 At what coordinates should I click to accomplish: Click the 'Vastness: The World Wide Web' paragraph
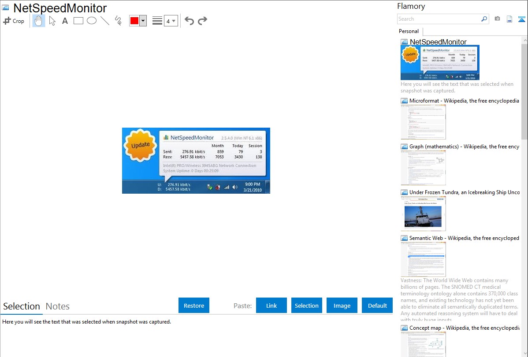click(459, 300)
